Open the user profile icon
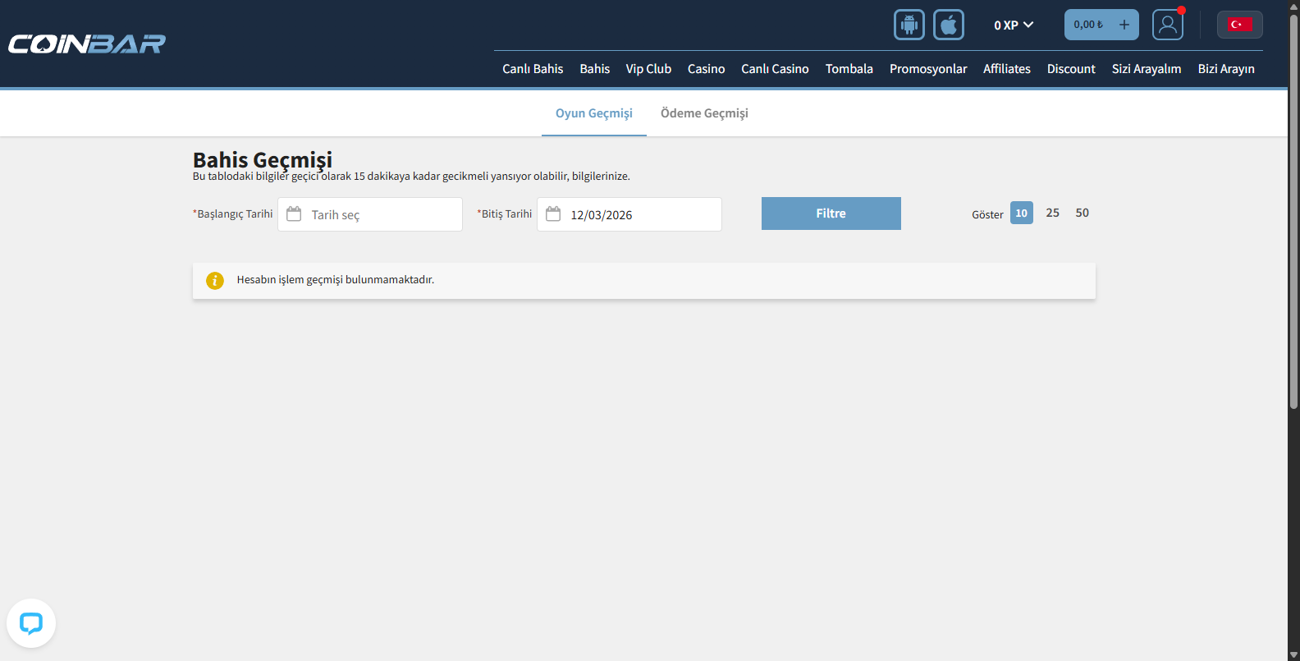Image resolution: width=1300 pixels, height=661 pixels. [x=1168, y=25]
